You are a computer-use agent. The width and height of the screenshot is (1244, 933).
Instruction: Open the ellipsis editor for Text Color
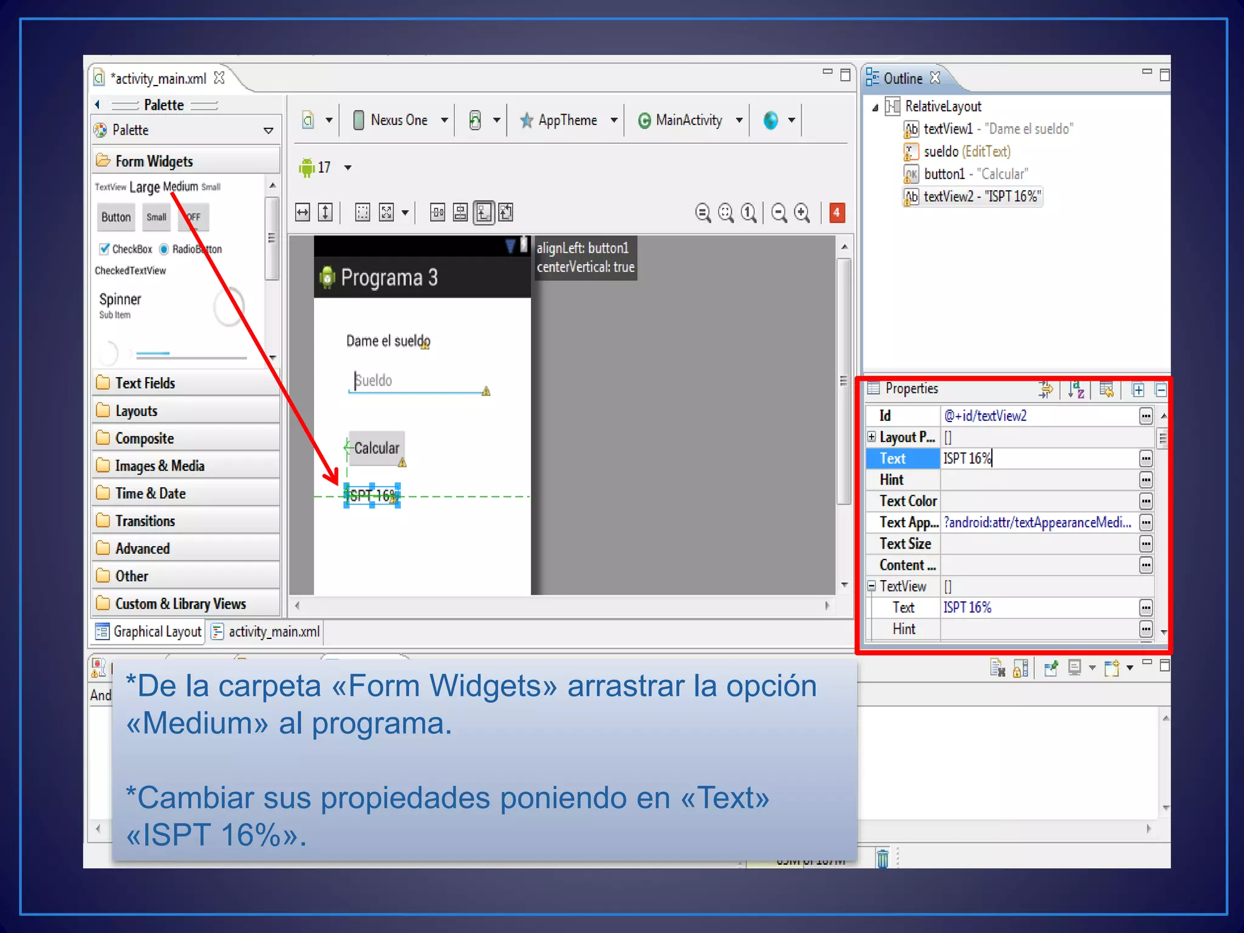(x=1146, y=501)
